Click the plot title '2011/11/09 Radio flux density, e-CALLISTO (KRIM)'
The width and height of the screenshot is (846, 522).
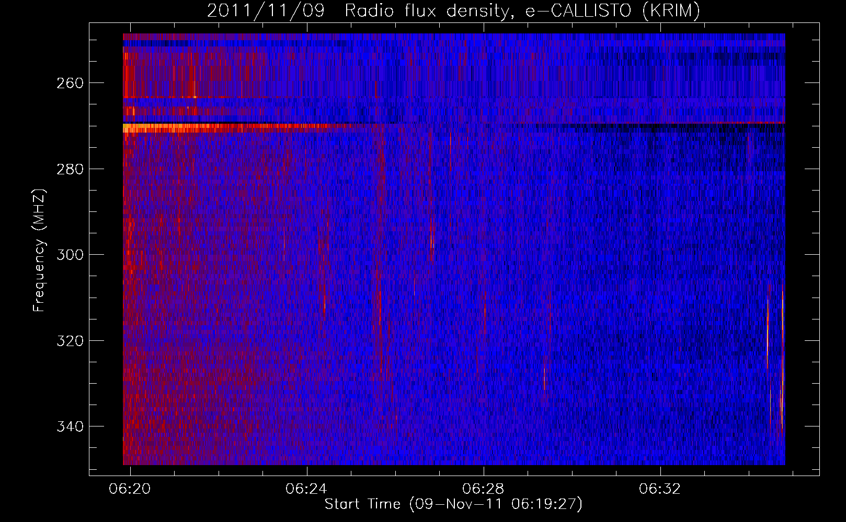coord(453,11)
